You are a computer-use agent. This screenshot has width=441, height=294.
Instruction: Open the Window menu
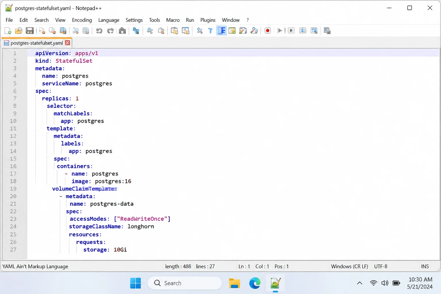(x=231, y=20)
